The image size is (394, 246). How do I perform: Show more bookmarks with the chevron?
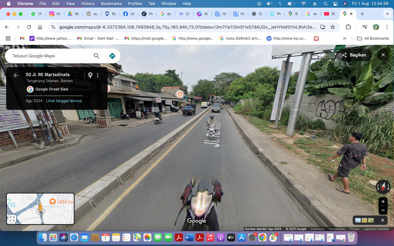[x=345, y=38]
